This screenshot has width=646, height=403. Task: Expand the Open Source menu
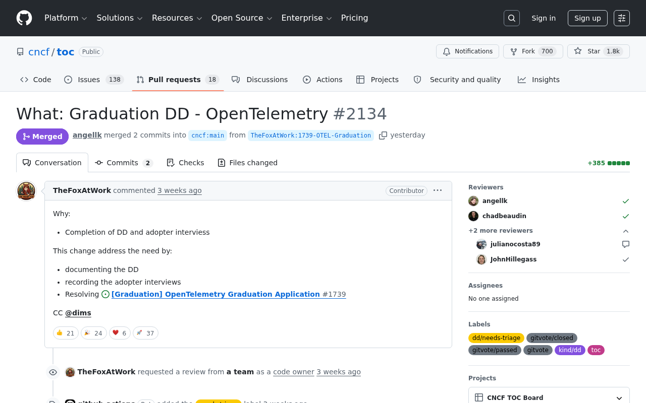(242, 18)
